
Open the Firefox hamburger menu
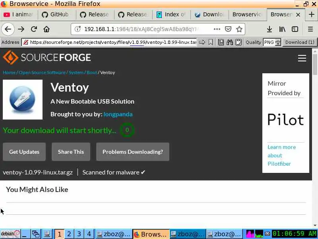pos(310,29)
